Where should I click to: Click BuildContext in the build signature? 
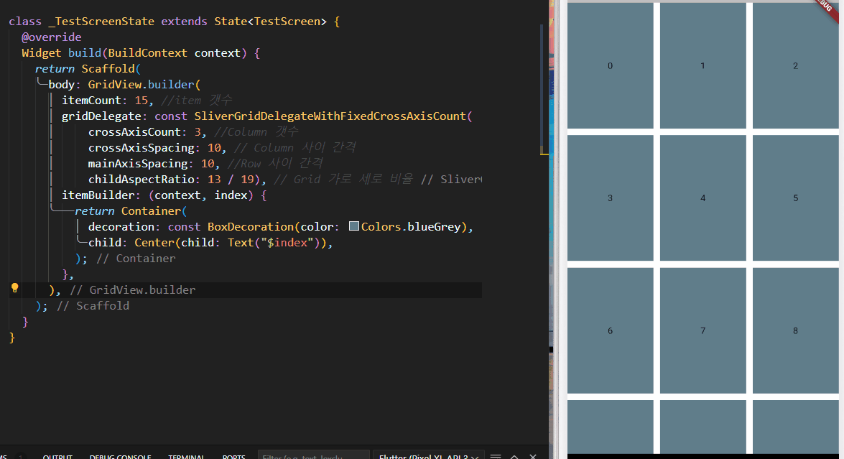coord(147,52)
